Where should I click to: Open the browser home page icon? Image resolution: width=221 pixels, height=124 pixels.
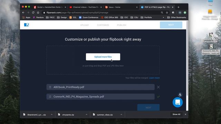point(38,13)
